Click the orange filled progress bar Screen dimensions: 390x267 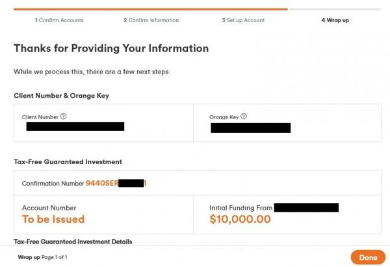point(150,9)
